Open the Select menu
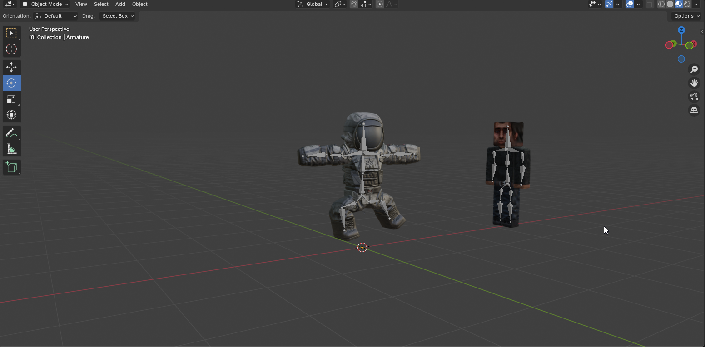705x347 pixels. [101, 4]
